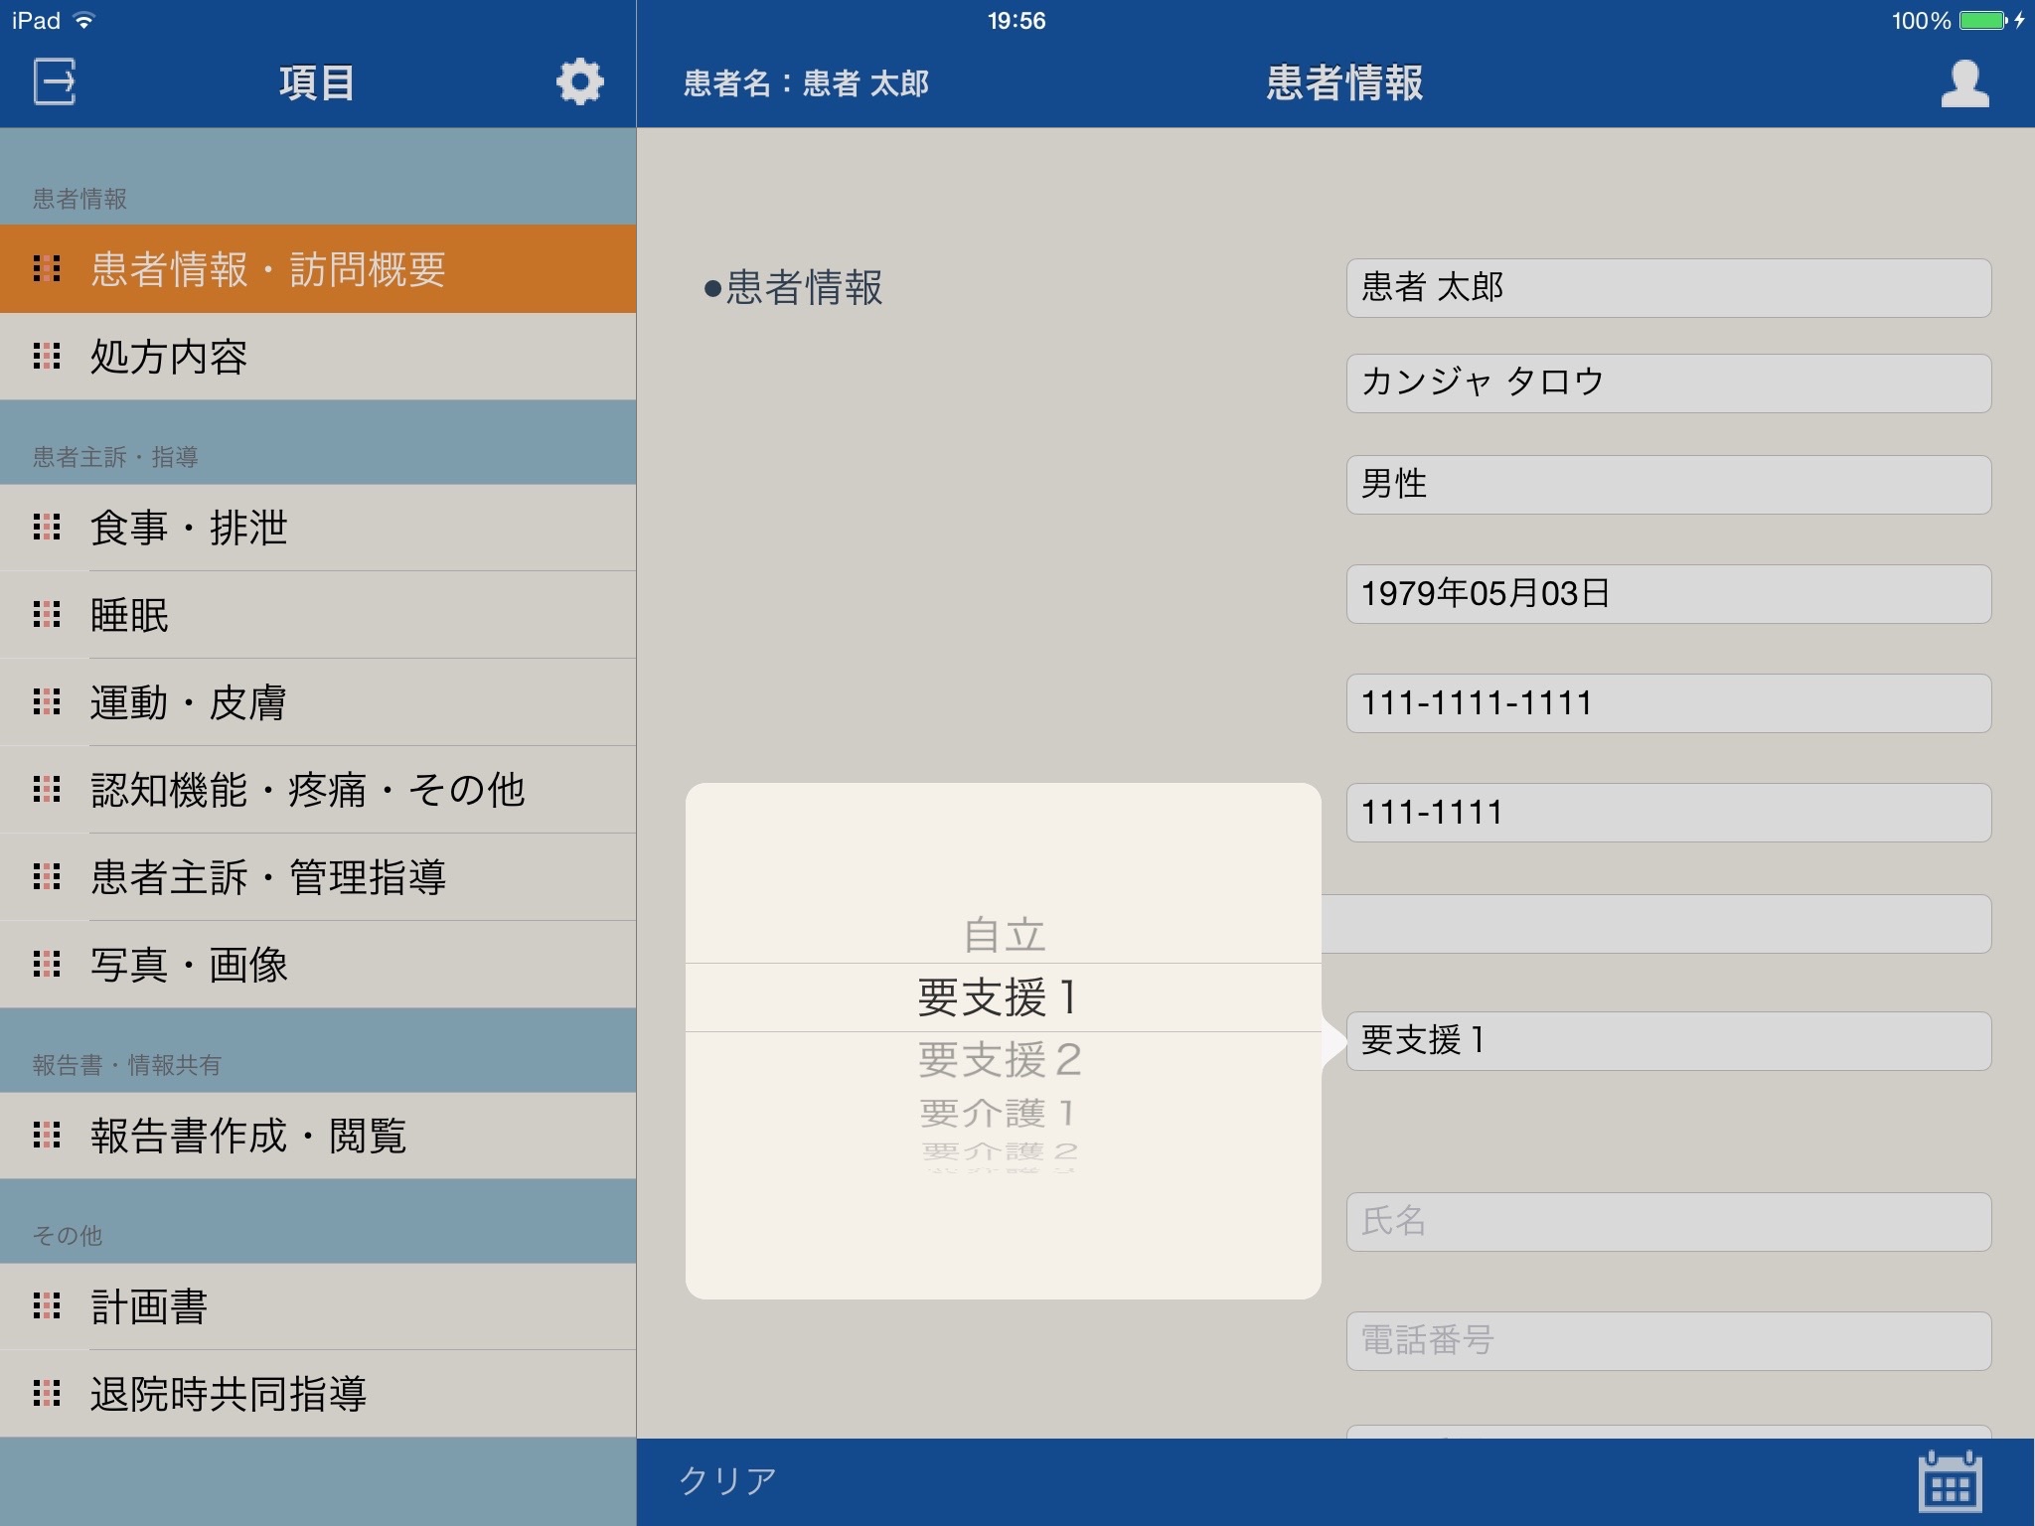Image resolution: width=2035 pixels, height=1526 pixels.
Task: Choose 自立 in the picker
Action: (1004, 935)
